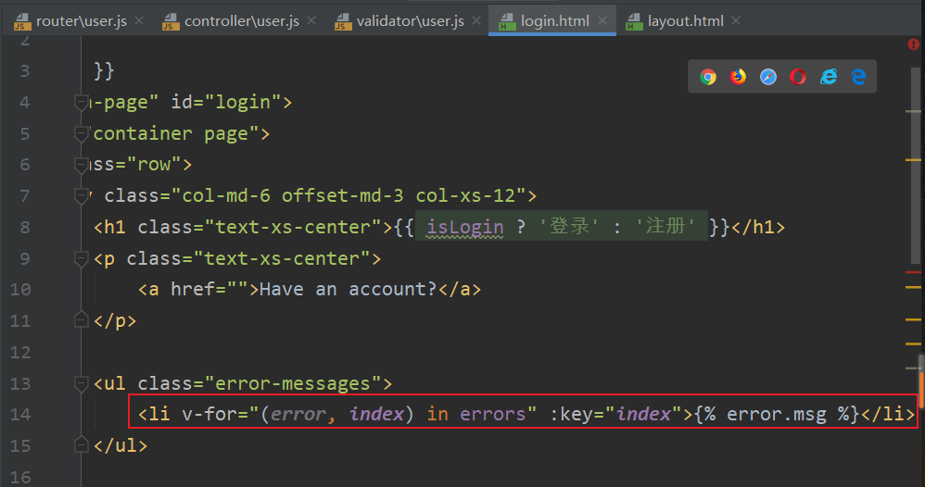The image size is (925, 487).
Task: Select the login.html tab
Action: [554, 21]
